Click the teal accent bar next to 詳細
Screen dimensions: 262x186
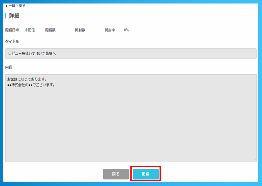[5, 15]
